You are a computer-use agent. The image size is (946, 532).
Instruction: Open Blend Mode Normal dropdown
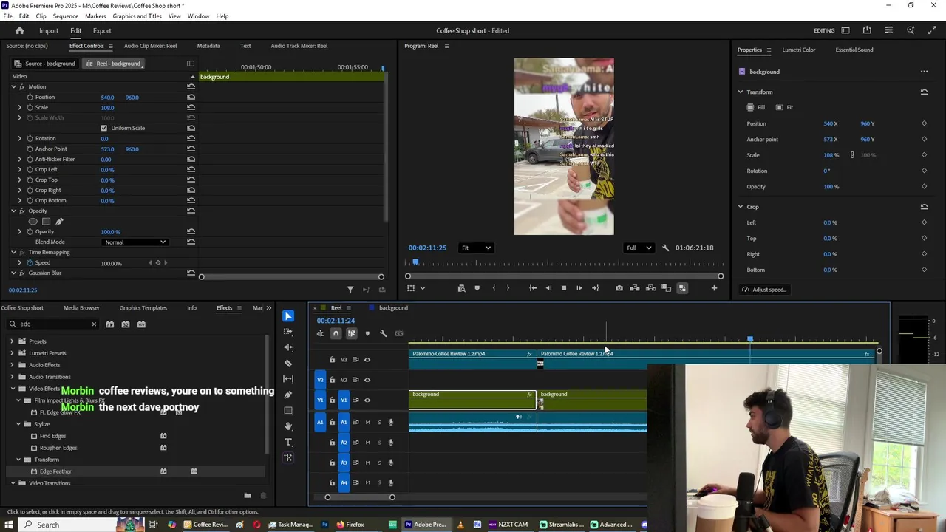coord(135,242)
